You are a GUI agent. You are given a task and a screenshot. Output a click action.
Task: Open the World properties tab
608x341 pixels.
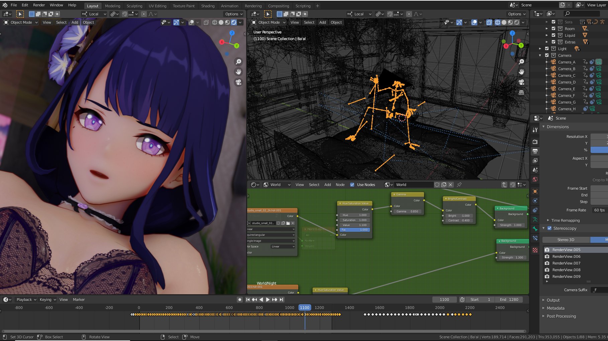click(x=535, y=179)
